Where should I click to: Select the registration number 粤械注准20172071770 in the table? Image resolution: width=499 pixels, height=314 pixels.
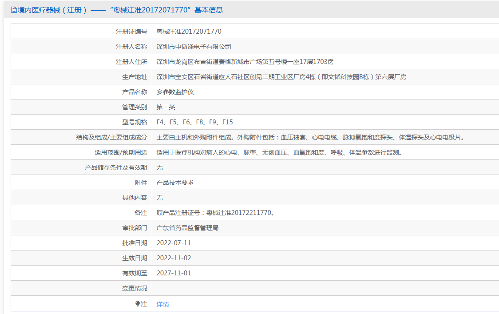[189, 32]
